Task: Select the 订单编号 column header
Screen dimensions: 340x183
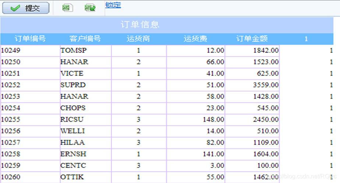Action: pos(30,39)
